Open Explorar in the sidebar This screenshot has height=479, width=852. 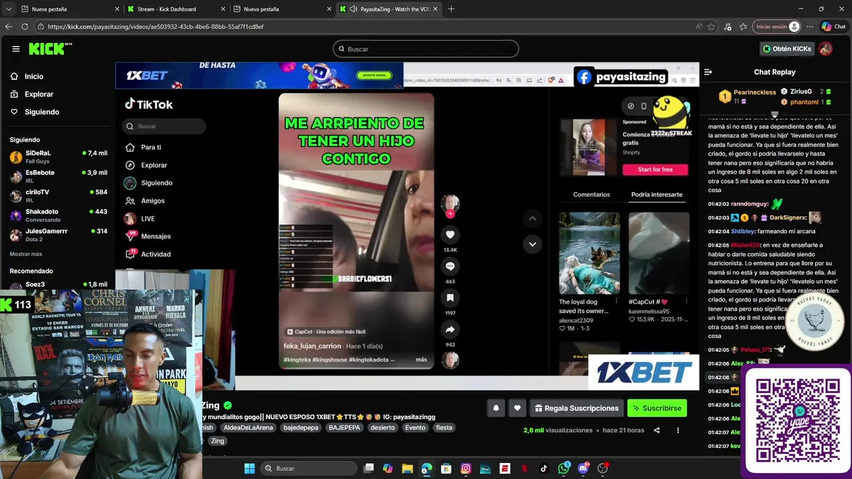[39, 94]
